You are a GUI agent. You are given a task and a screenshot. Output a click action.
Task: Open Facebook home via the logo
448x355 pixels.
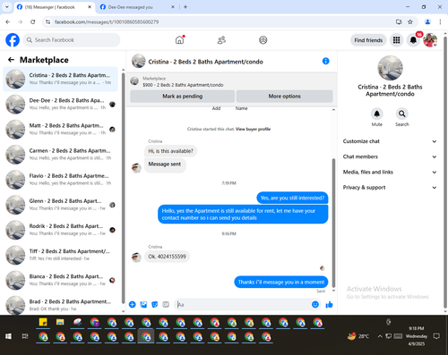(x=13, y=40)
